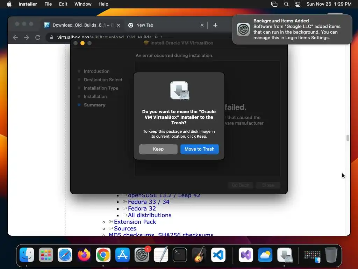Viewport: 358px width, 269px height.
Task: Click the Chrome forward arrow
Action: coord(27,37)
